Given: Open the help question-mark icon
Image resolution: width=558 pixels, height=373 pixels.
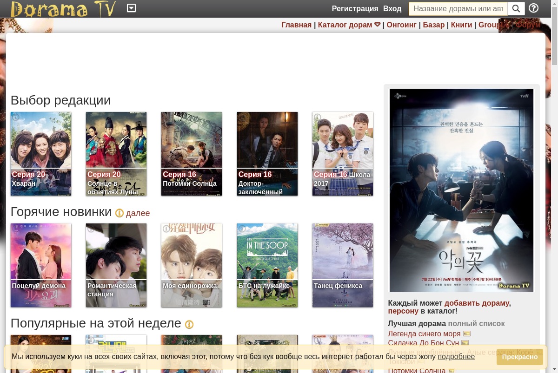Looking at the screenshot, I should click(534, 8).
